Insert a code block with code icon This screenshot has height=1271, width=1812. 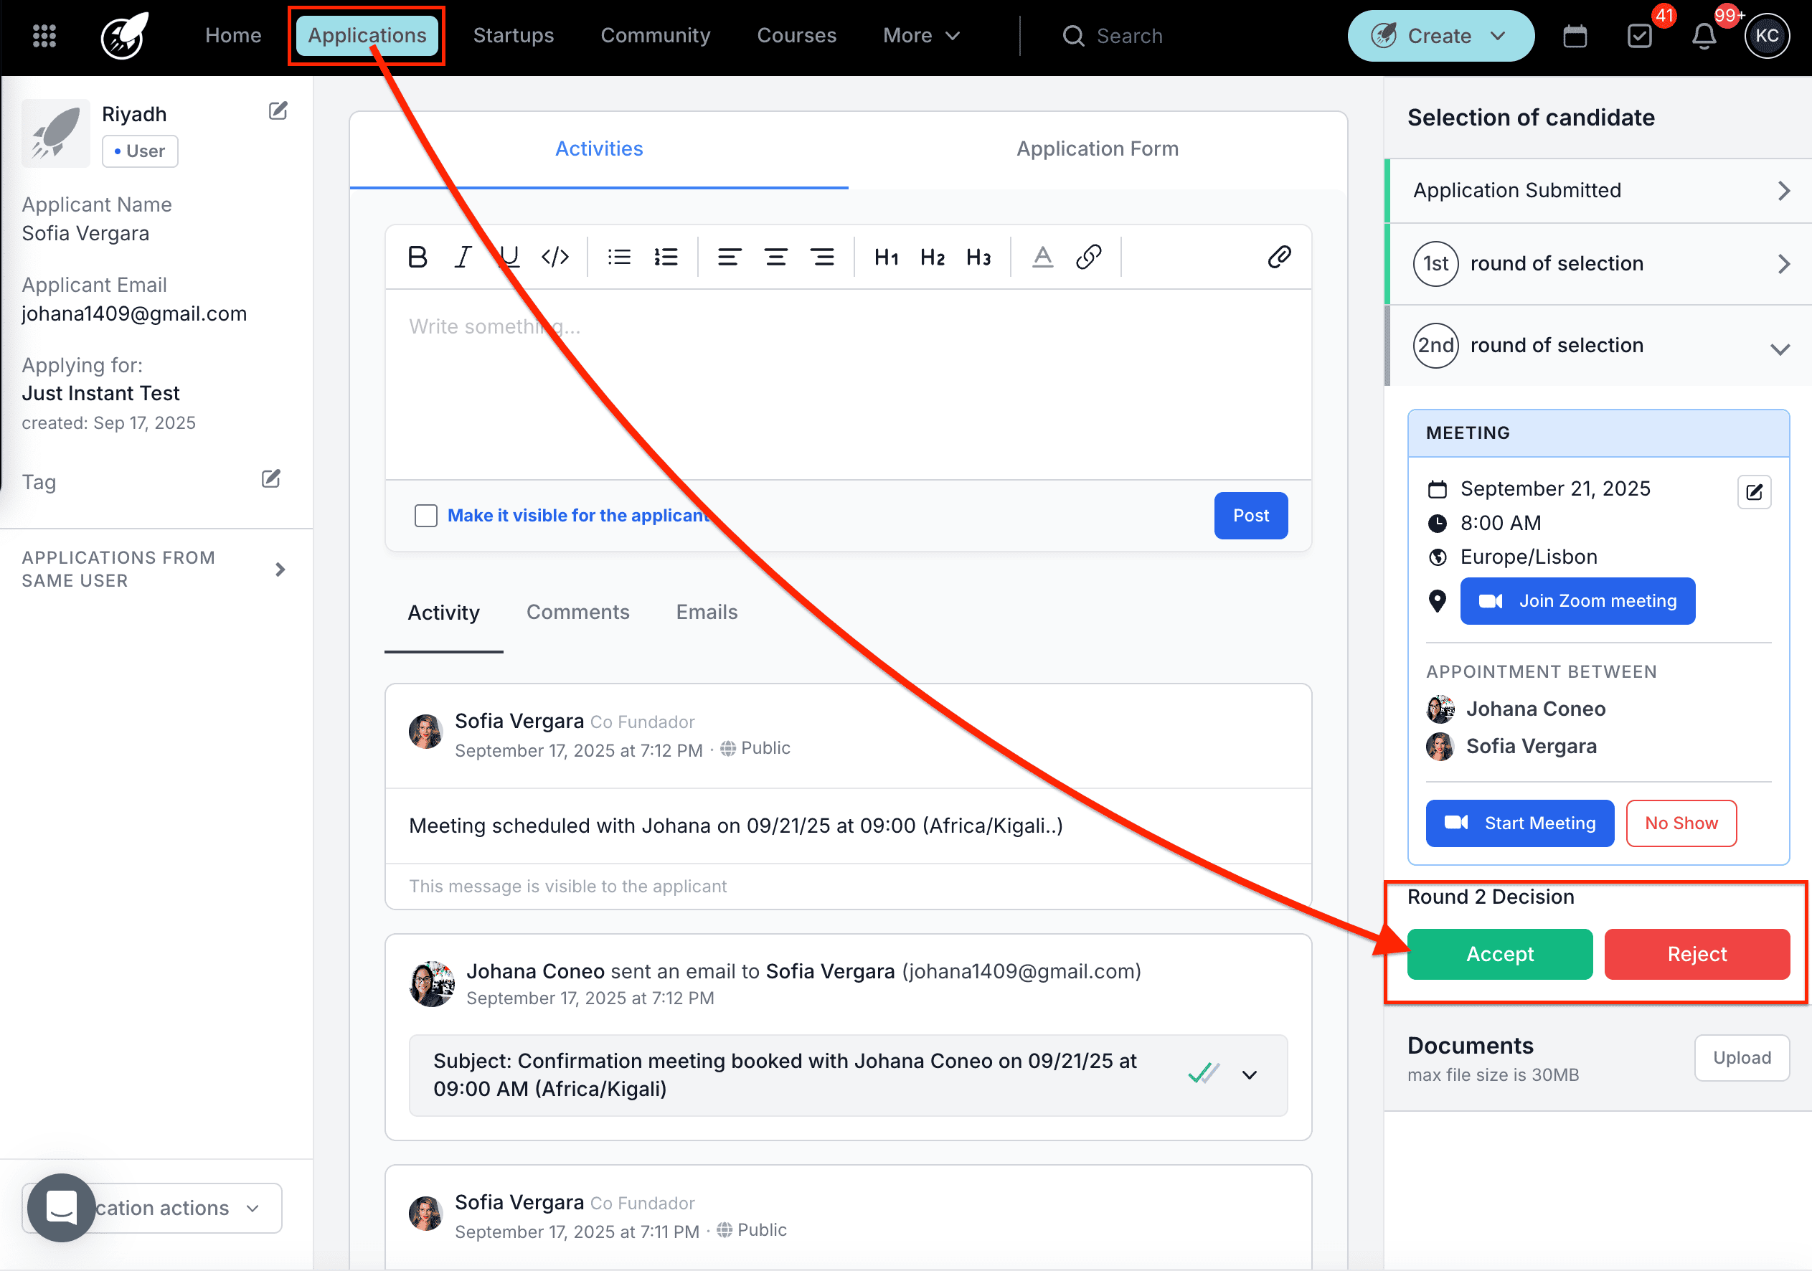tap(555, 257)
